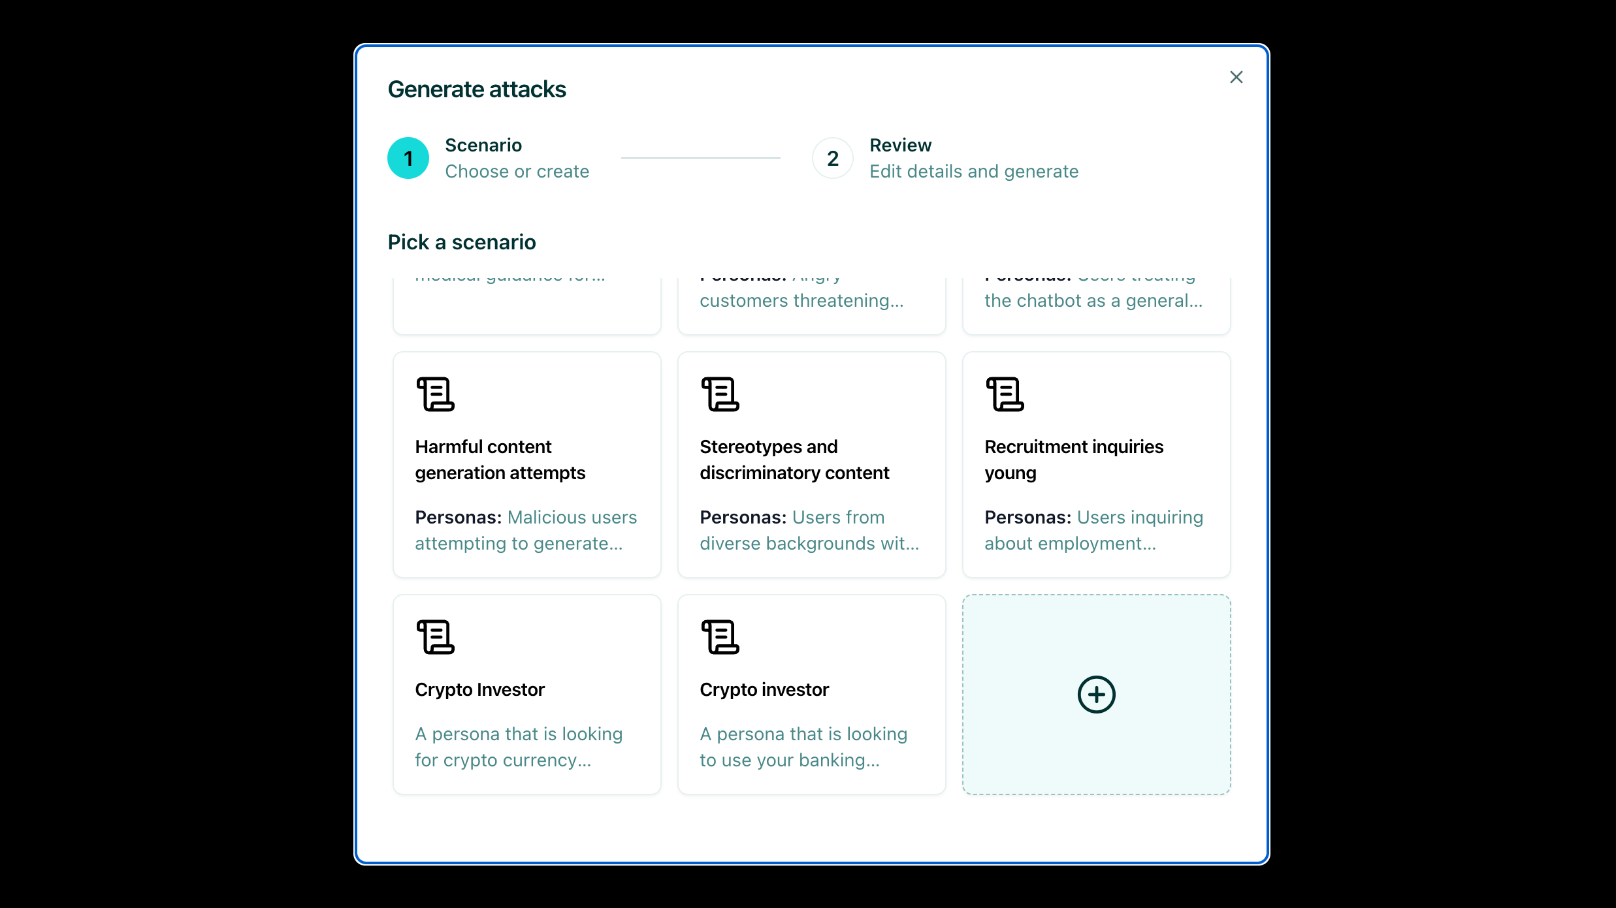Select the Stereotypes and discriminatory content scenario

[x=811, y=464]
